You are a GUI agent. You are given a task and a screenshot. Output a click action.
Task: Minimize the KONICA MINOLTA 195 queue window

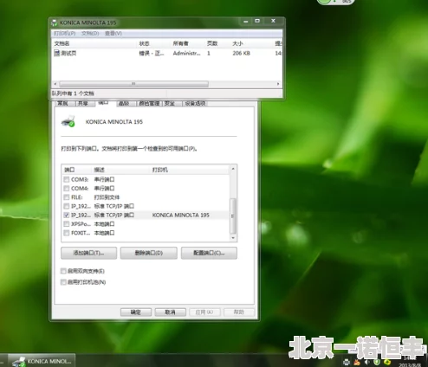click(246, 22)
